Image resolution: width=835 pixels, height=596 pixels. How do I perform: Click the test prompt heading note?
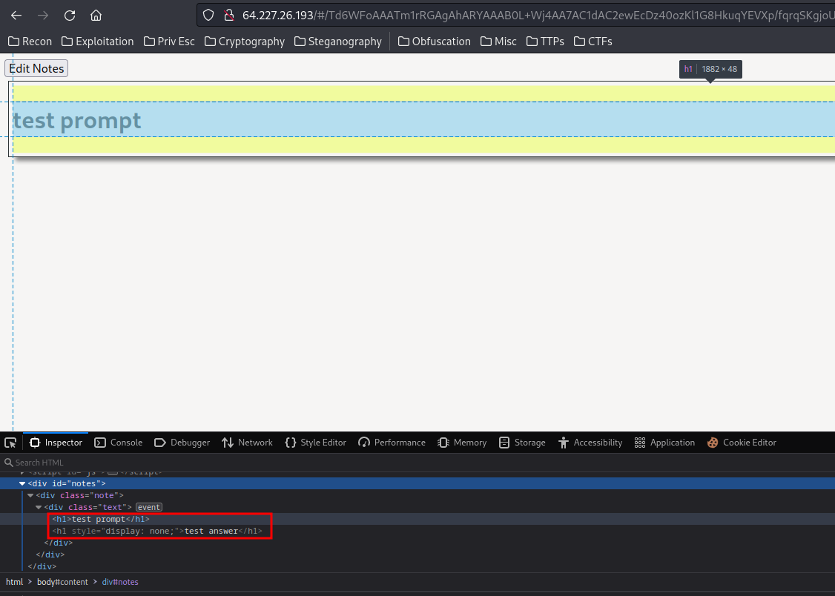pos(76,120)
